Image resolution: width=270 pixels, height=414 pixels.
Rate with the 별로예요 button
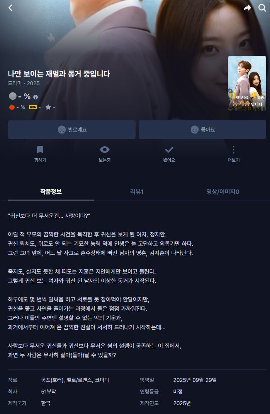tap(72, 130)
